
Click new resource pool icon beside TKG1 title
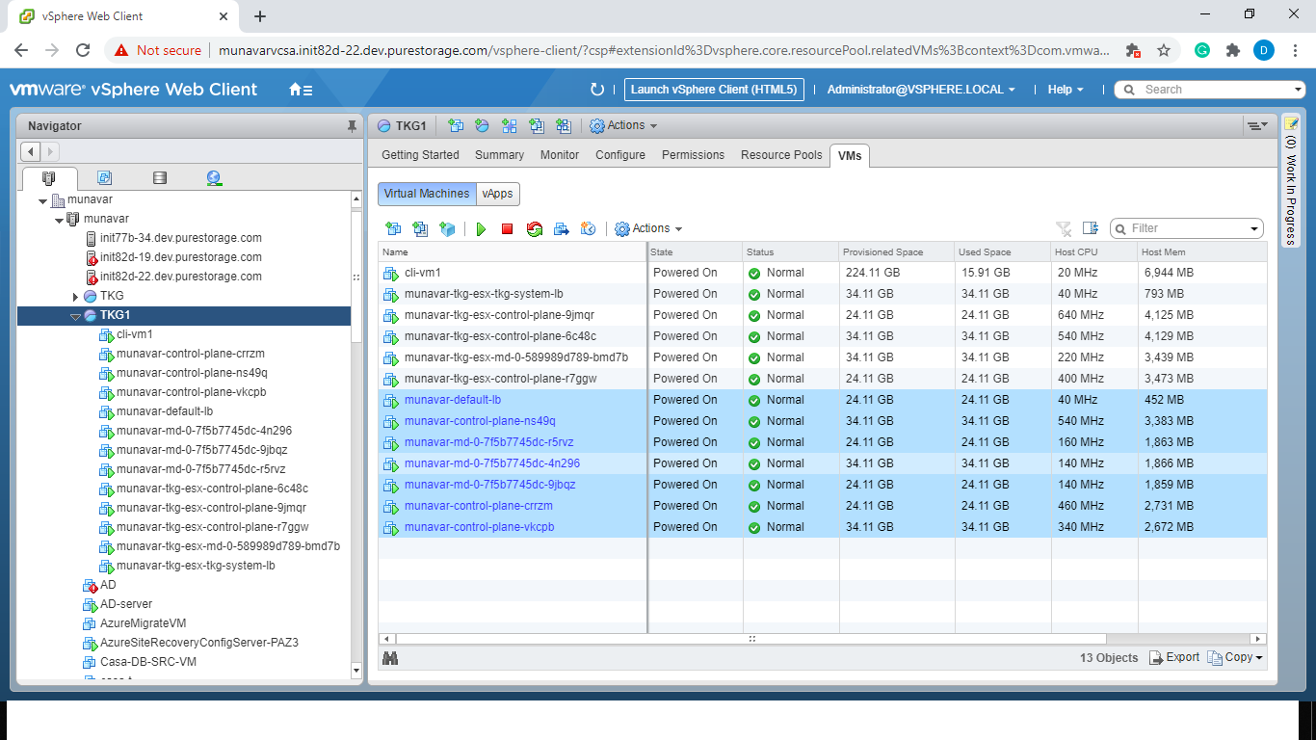pyautogui.click(x=483, y=126)
